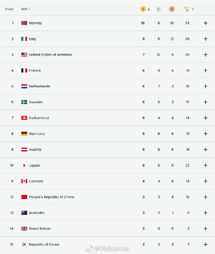215x254 pixels.
Task: Click the Switzerland flag icon
Action: tap(24, 118)
